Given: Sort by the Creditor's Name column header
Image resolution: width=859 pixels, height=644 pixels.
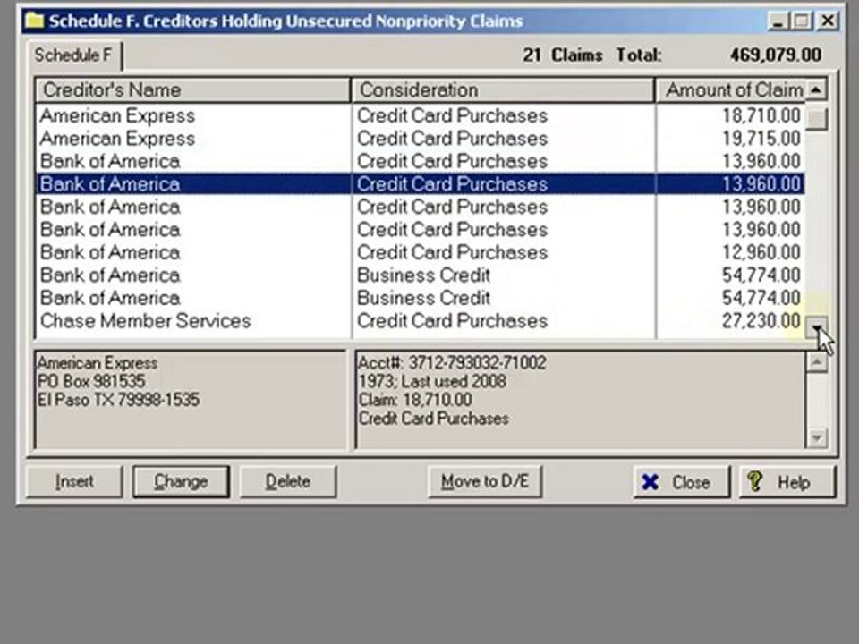Looking at the screenshot, I should point(192,89).
